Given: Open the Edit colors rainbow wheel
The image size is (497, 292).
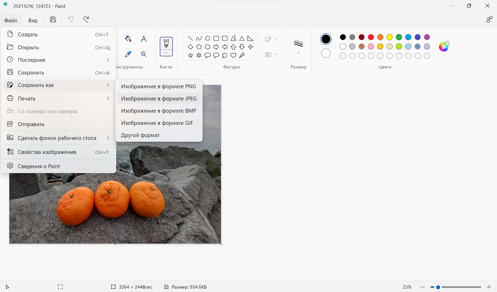Looking at the screenshot, I should click(444, 47).
